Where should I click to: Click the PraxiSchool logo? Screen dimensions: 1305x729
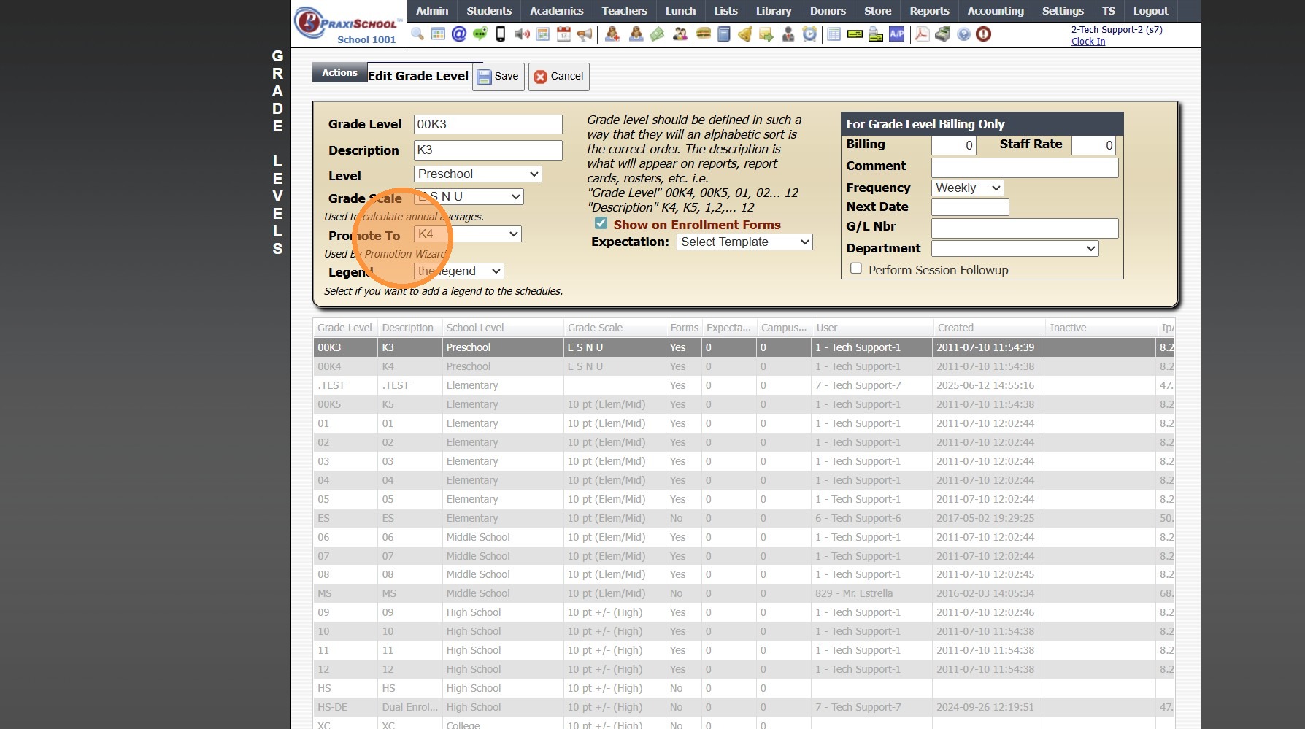pyautogui.click(x=349, y=24)
